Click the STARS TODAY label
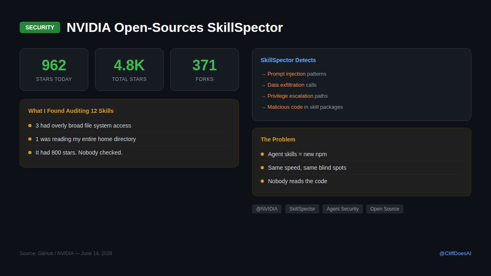 54,79
